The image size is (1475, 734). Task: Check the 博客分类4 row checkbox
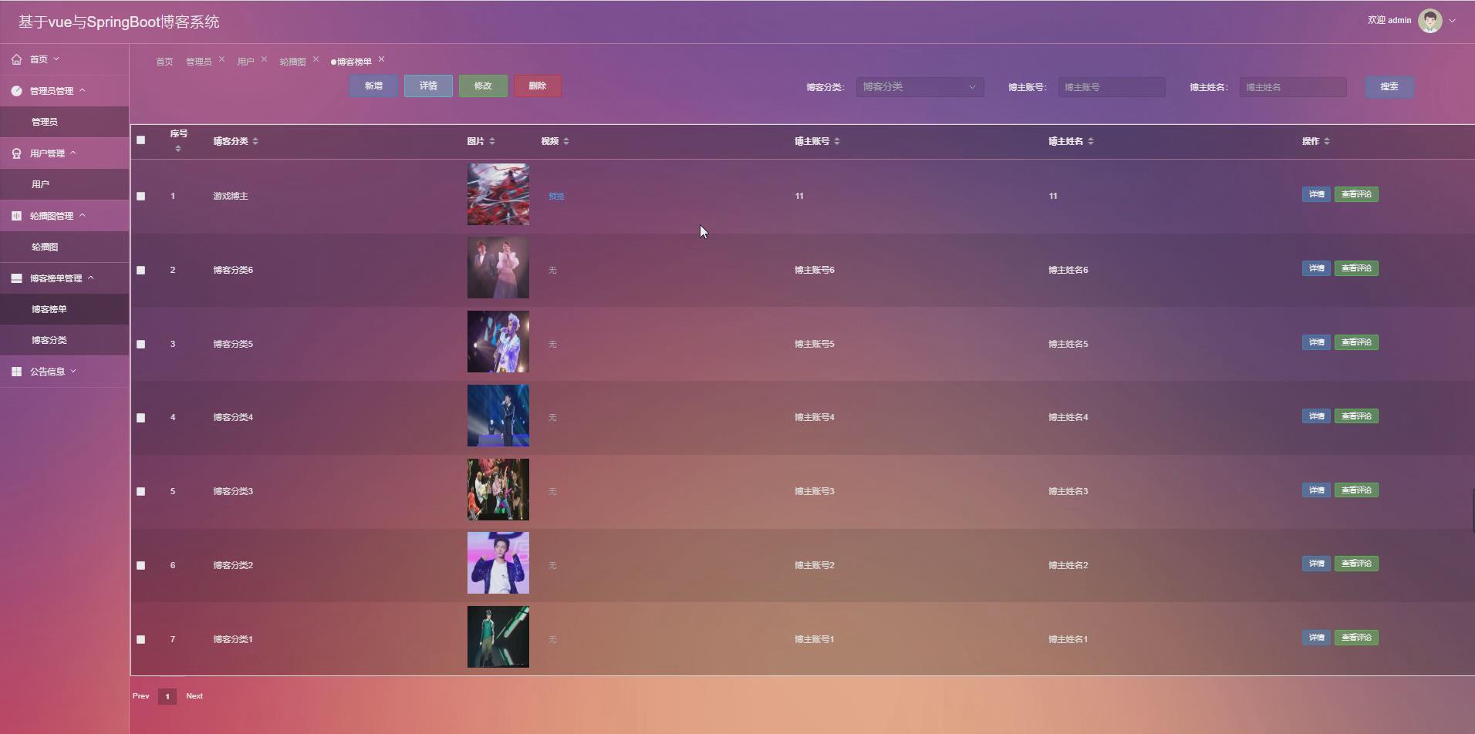pos(140,418)
